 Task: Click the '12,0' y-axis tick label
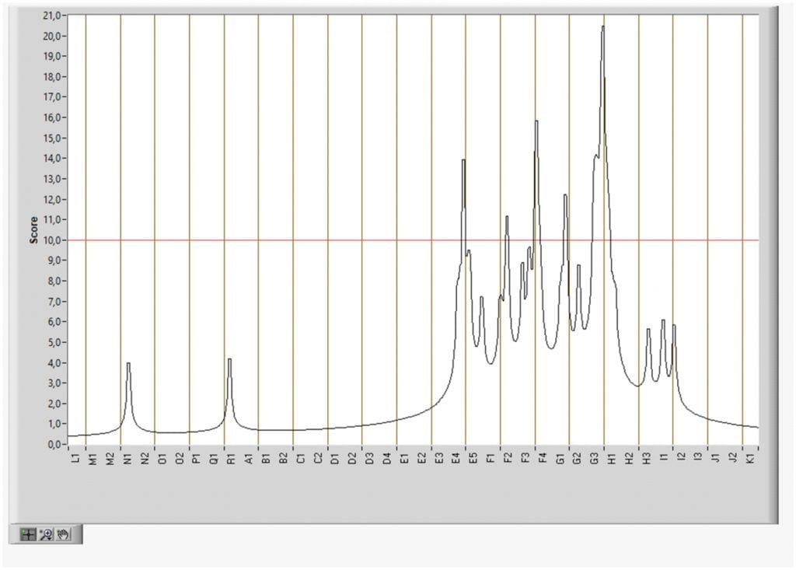pyautogui.click(x=52, y=200)
